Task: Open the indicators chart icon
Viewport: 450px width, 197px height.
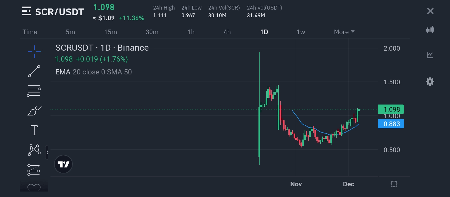Action: [430, 55]
